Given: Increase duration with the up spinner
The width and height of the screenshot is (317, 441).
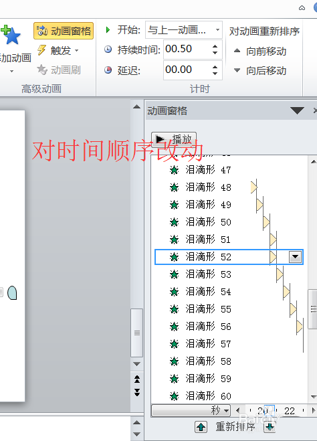Looking at the screenshot, I should click(215, 46).
